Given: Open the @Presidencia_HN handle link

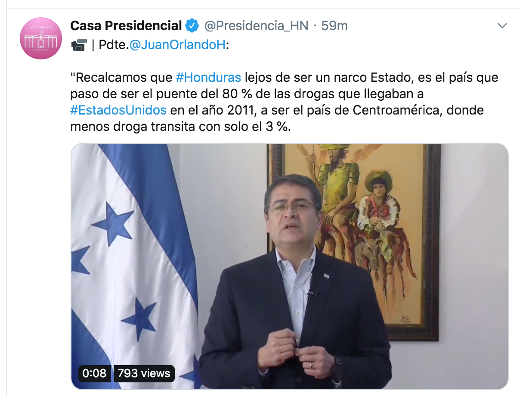Looking at the screenshot, I should coord(256,26).
